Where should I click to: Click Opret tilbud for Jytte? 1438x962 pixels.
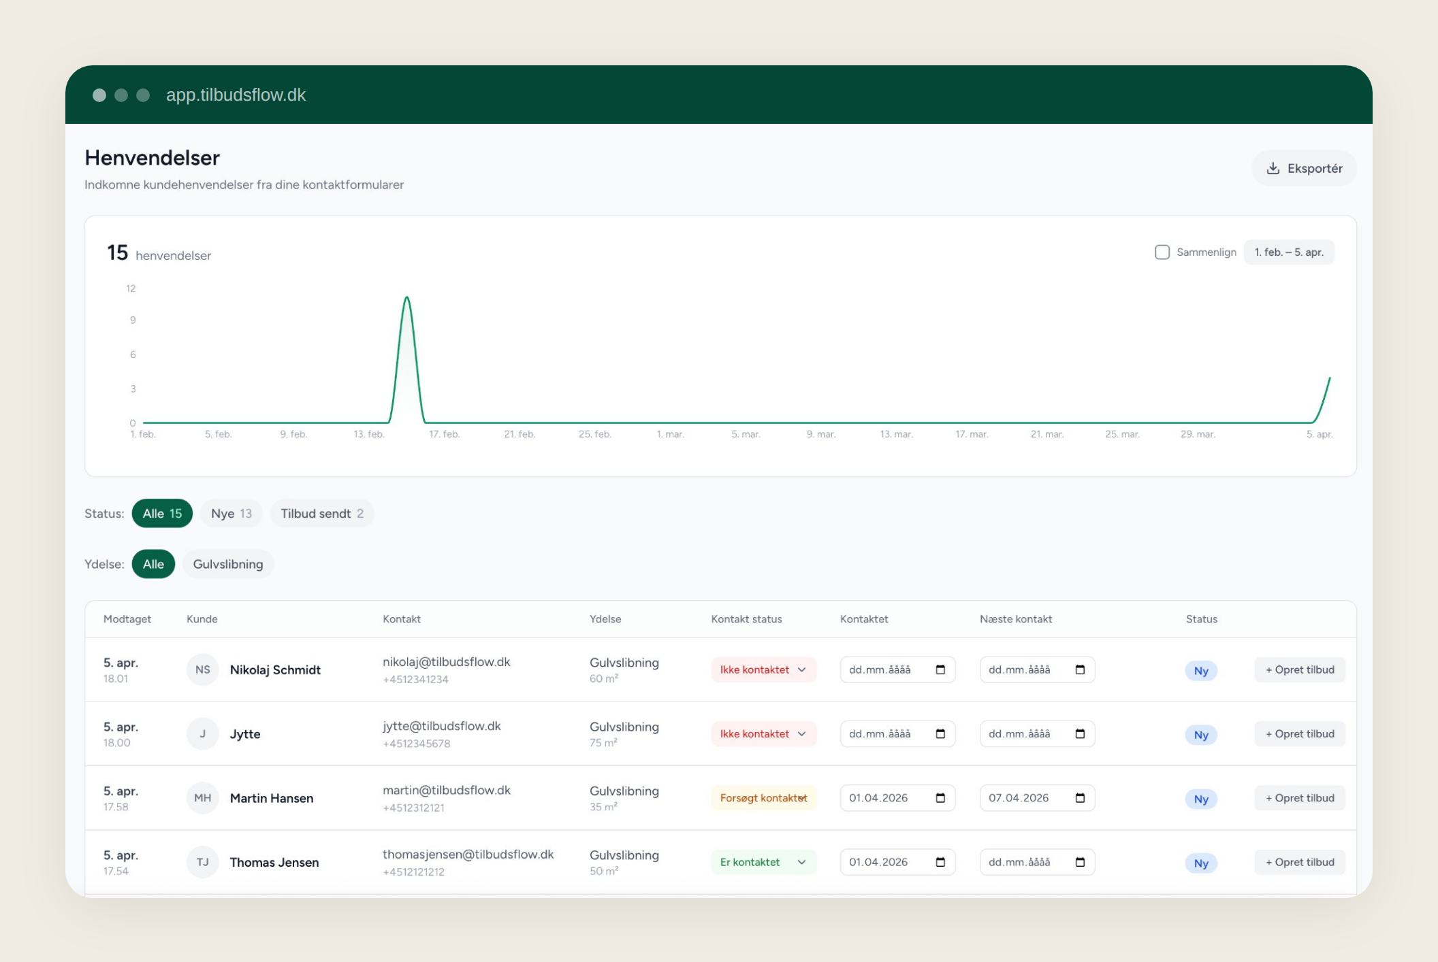(x=1300, y=734)
